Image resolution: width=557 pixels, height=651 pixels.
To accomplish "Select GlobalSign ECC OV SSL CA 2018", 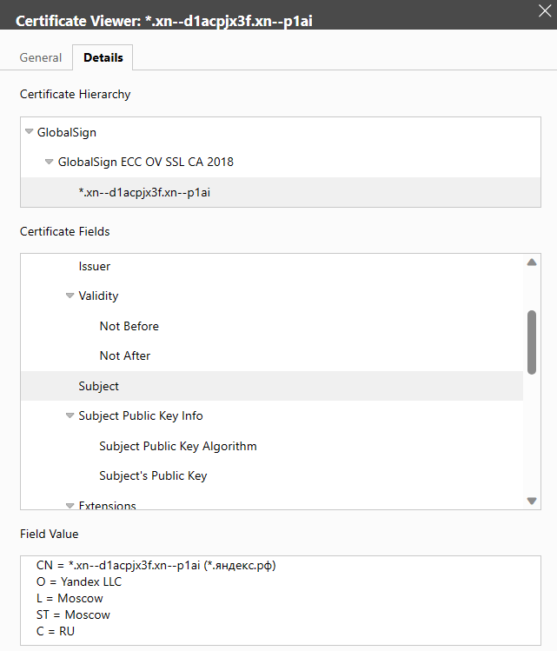I will tap(145, 163).
